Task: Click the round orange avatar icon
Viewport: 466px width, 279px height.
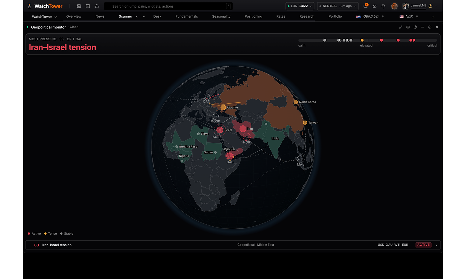Action: (x=394, y=6)
